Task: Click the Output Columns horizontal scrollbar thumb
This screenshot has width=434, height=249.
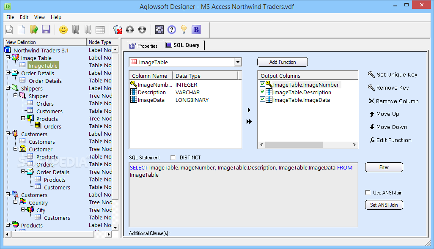Action: point(294,145)
